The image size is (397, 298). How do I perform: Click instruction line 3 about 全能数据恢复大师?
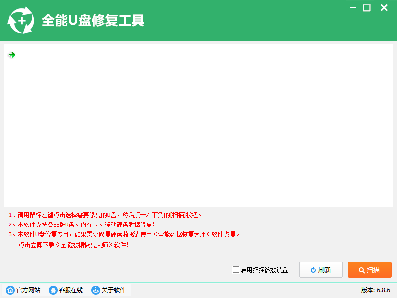(x=124, y=234)
